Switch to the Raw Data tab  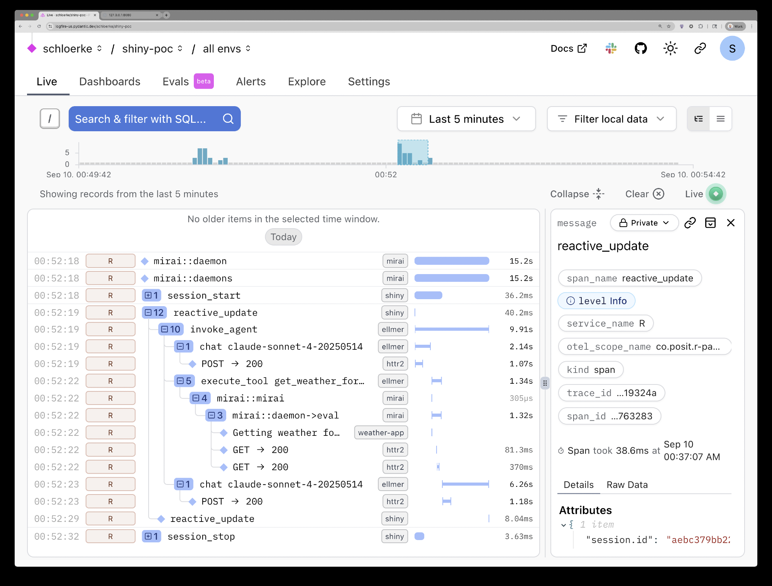point(627,485)
